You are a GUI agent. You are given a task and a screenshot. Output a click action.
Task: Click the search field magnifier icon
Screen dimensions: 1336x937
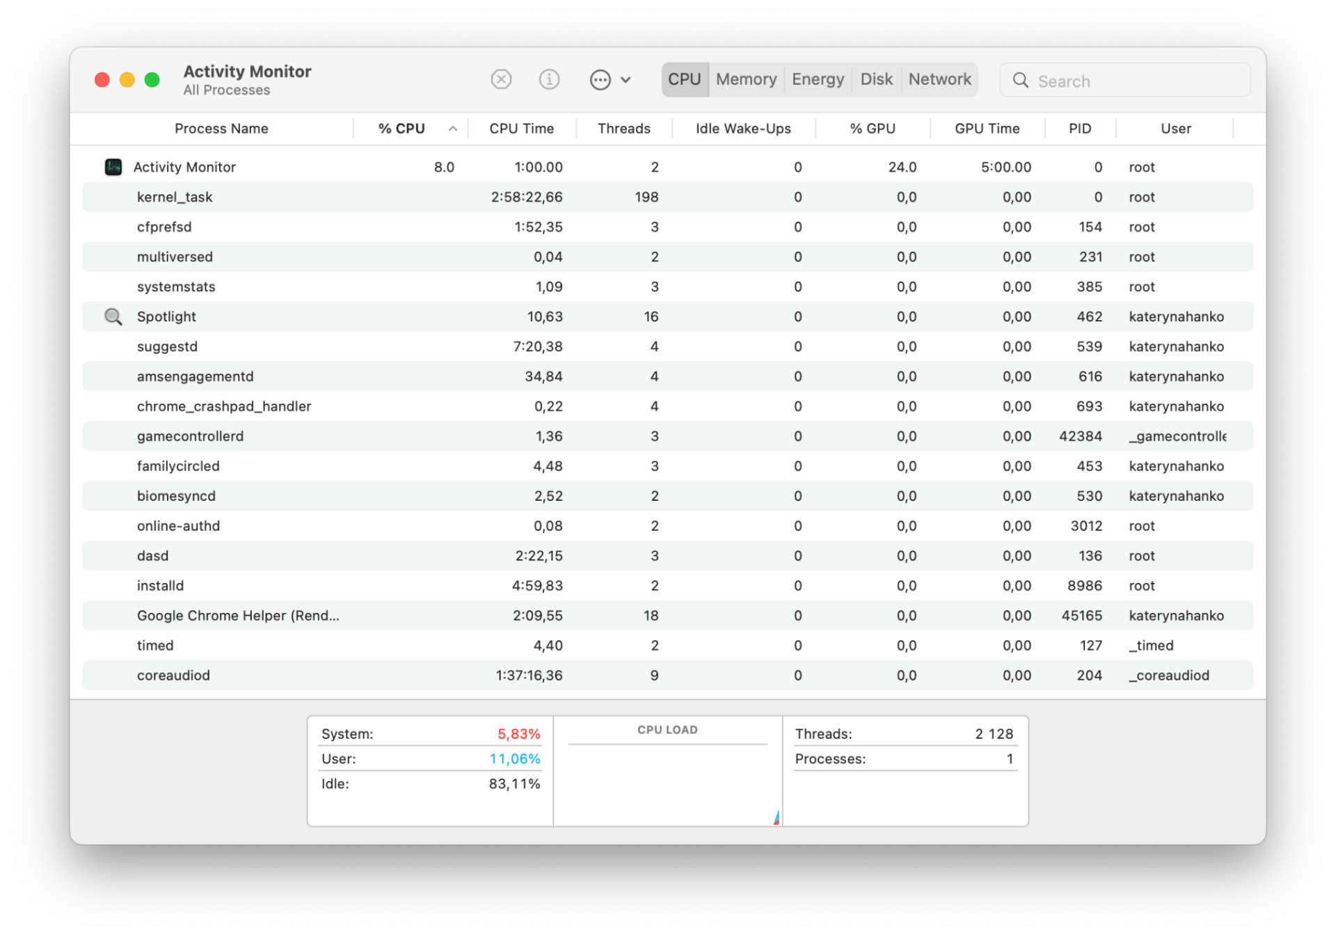coord(1020,80)
